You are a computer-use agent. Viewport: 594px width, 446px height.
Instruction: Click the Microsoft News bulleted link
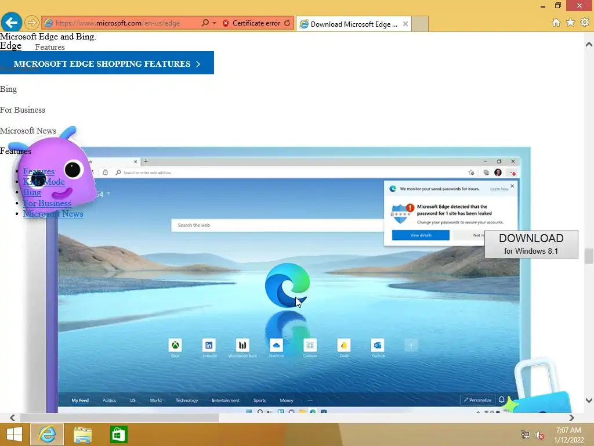[x=53, y=214]
